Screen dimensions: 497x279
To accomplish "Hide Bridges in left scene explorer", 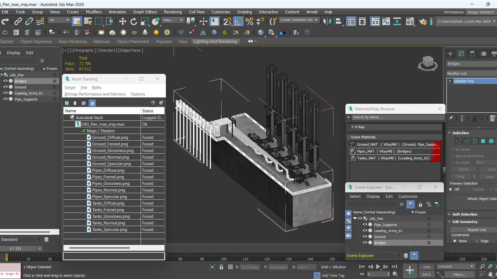I will (x=5, y=81).
